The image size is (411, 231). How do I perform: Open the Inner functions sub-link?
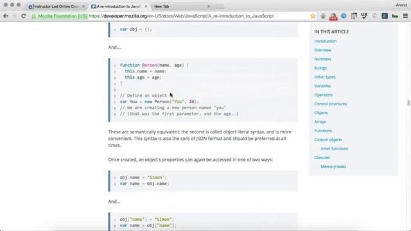tap(335, 148)
